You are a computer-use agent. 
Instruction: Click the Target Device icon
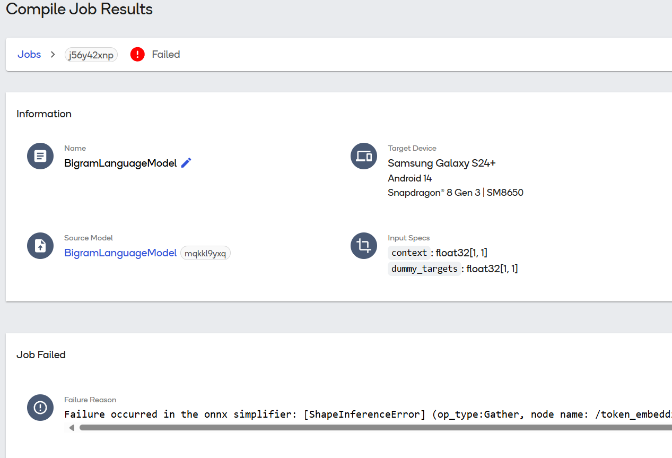click(x=364, y=156)
